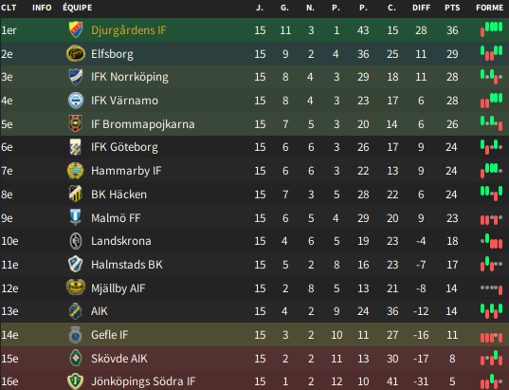
Task: Sort table by the PTS column
Action: pos(452,8)
